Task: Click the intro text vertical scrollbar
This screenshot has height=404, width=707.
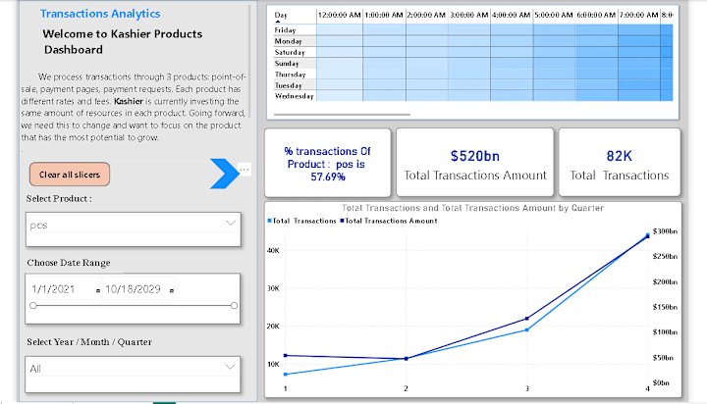Action: [x=249, y=61]
